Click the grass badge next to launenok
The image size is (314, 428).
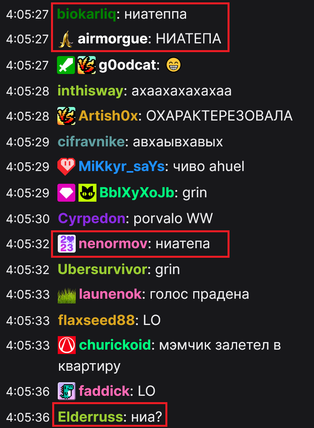click(67, 295)
